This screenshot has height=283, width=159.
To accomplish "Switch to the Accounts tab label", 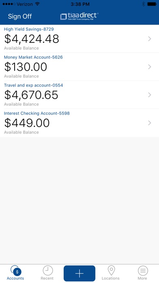I will click(x=15, y=278).
